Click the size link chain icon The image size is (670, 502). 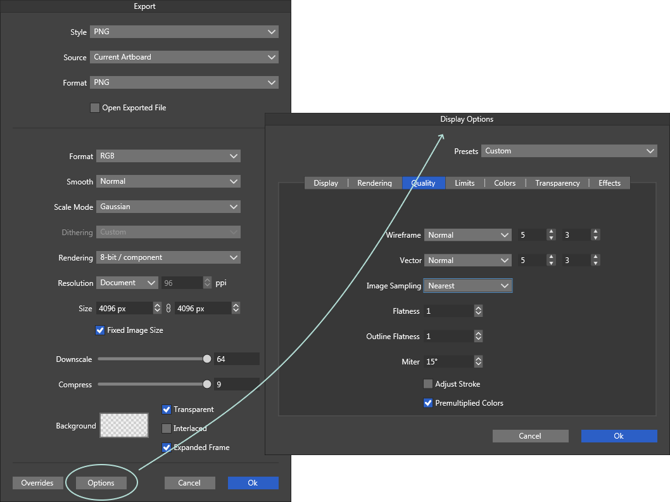pyautogui.click(x=168, y=308)
